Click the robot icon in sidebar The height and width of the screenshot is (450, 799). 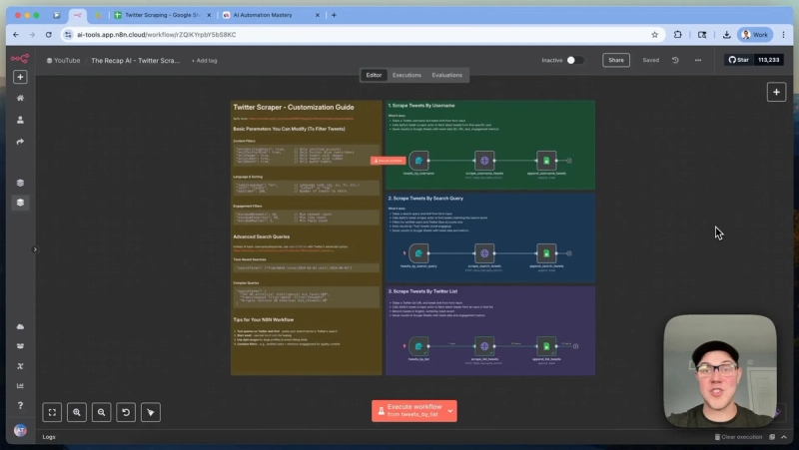coord(20,346)
